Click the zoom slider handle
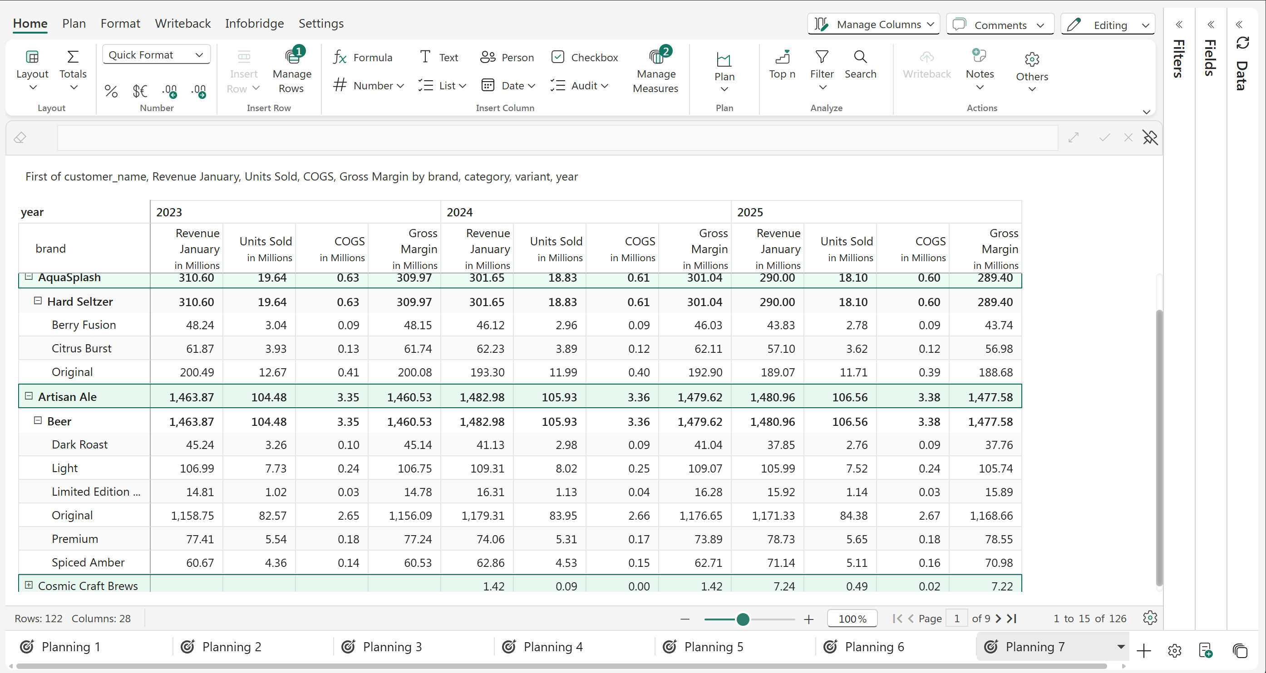The width and height of the screenshot is (1266, 673). tap(743, 619)
